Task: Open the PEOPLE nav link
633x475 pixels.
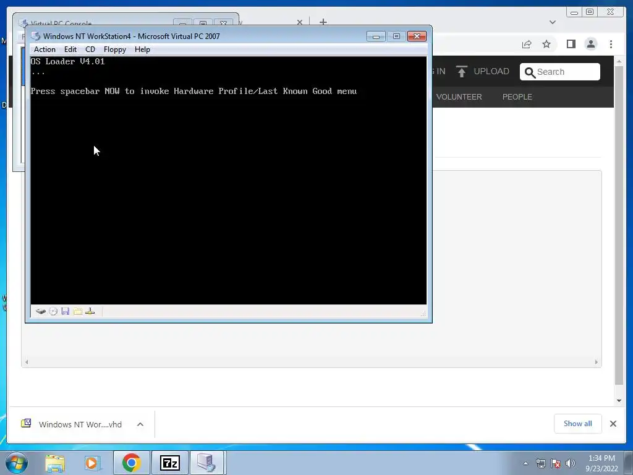Action: (517, 97)
